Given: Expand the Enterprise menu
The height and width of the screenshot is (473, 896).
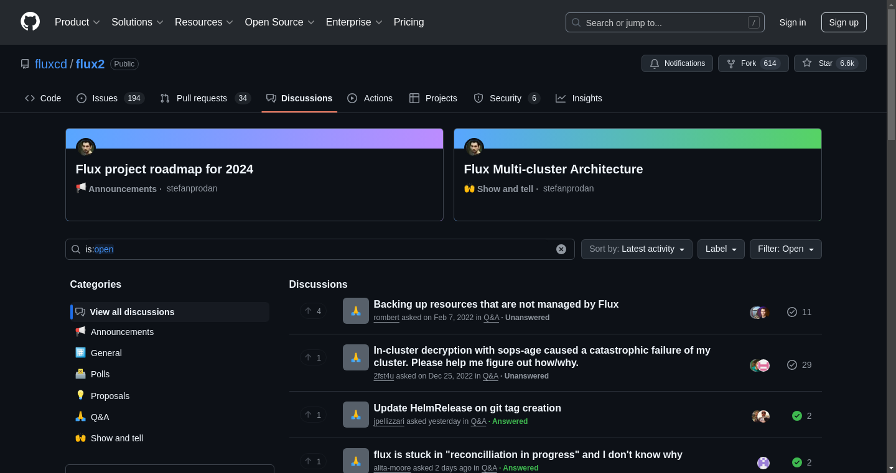Looking at the screenshot, I should point(354,22).
